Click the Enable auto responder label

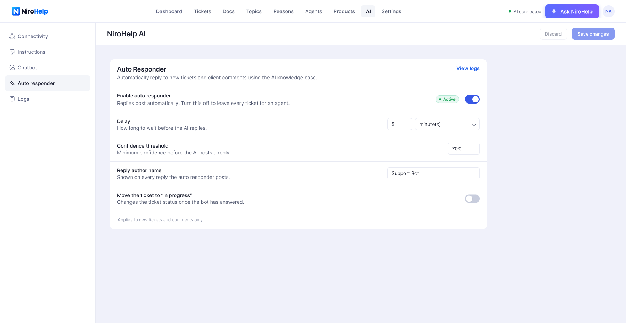click(x=144, y=96)
